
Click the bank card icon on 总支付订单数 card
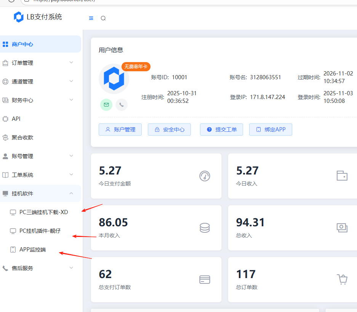tap(205, 279)
